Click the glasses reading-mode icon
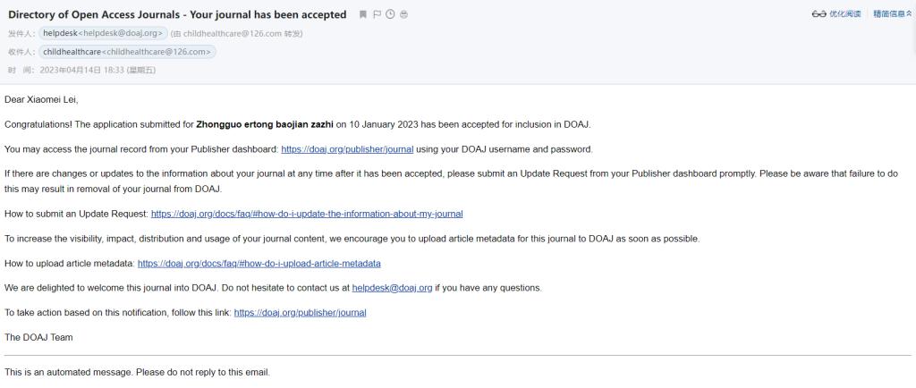916x388 pixels. coord(818,14)
